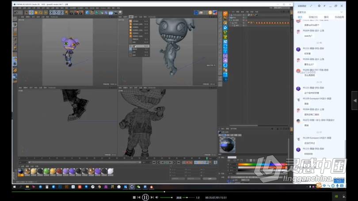
Task: Select the Live Selection arrow tool
Action: coord(27,12)
